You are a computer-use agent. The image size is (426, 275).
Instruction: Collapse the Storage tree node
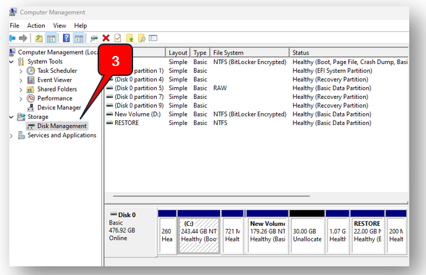click(12, 117)
